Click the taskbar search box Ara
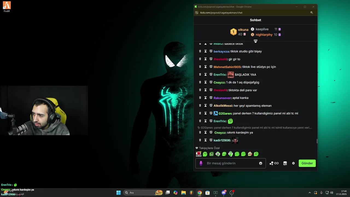 [143, 193]
